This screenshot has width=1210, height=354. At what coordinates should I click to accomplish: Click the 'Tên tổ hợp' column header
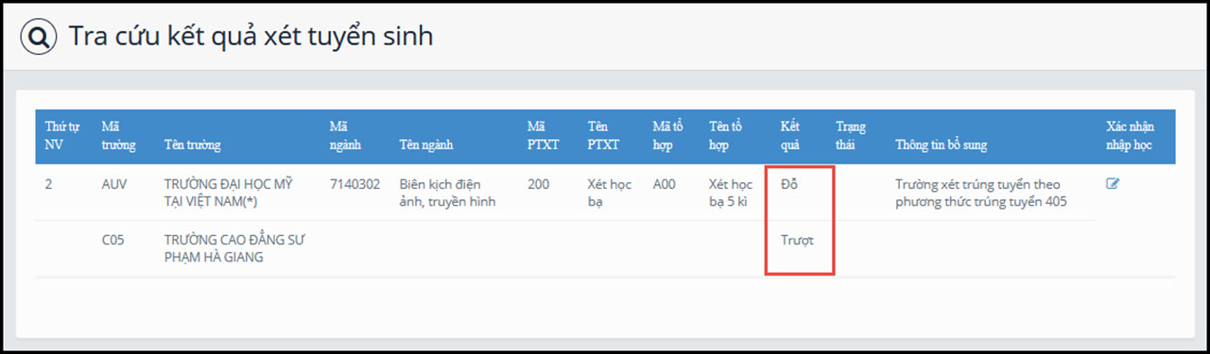[725, 136]
